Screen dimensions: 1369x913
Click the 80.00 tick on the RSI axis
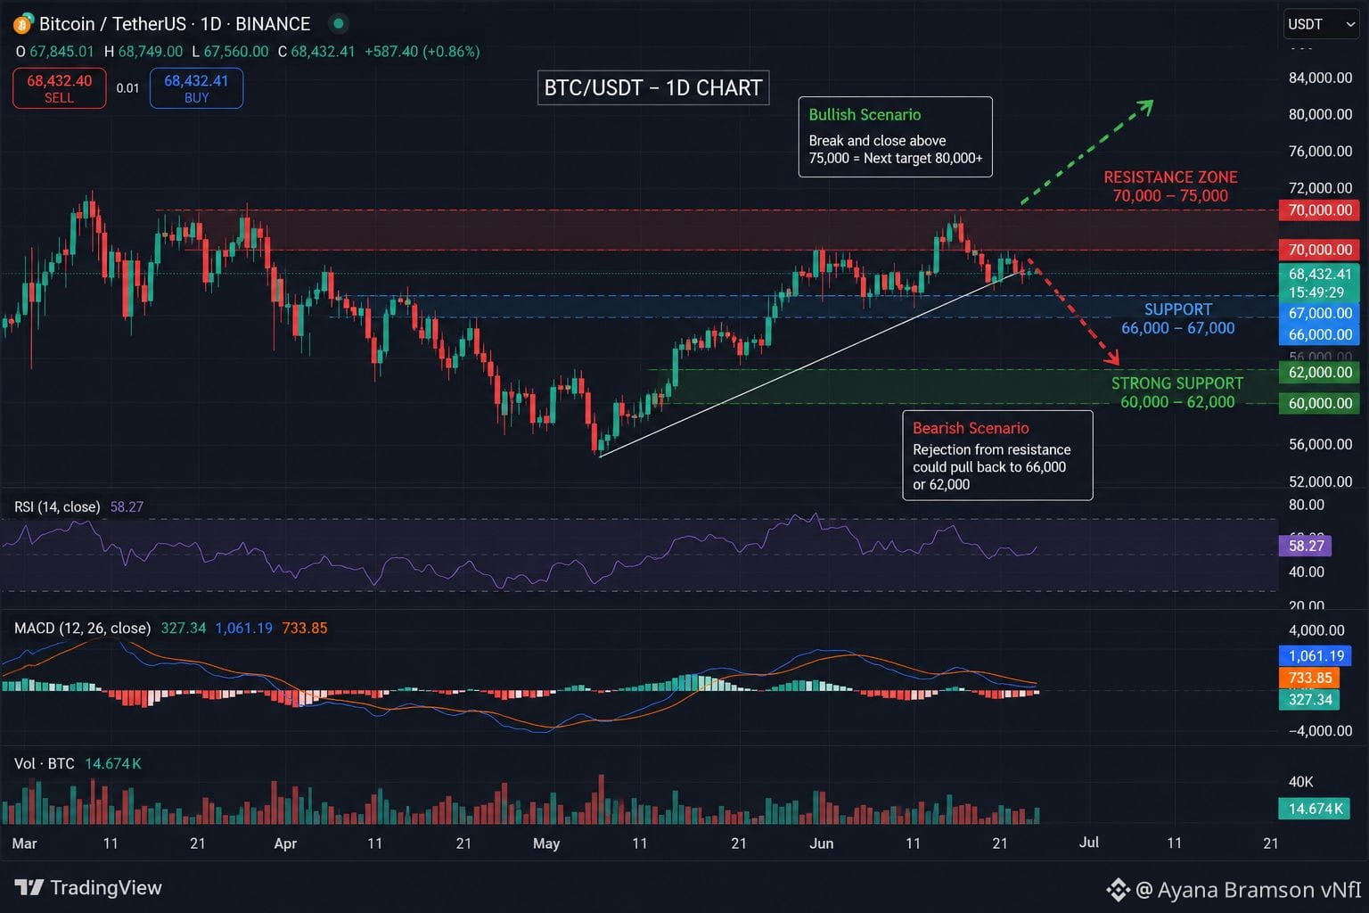[1307, 505]
